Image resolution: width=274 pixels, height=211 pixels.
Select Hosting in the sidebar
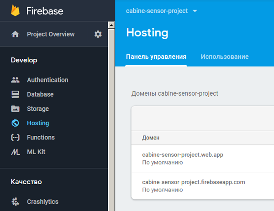point(38,123)
